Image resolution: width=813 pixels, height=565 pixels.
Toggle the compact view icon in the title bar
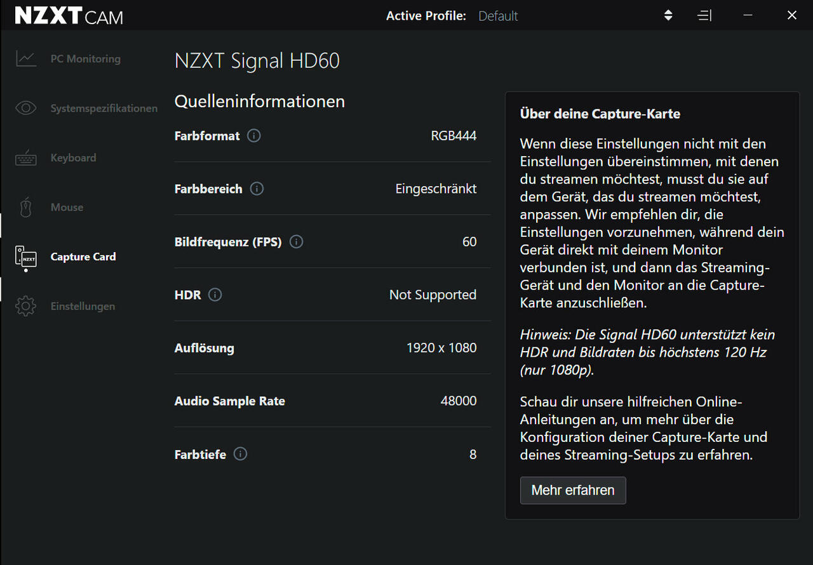(704, 15)
